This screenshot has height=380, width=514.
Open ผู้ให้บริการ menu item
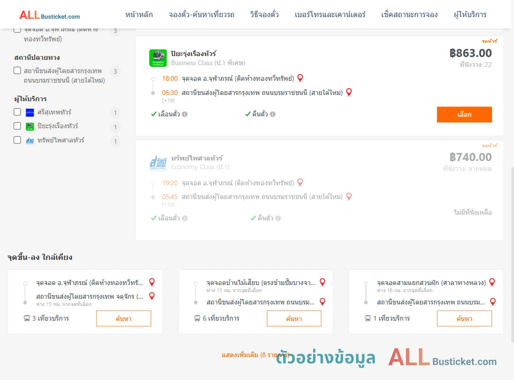[x=470, y=15]
